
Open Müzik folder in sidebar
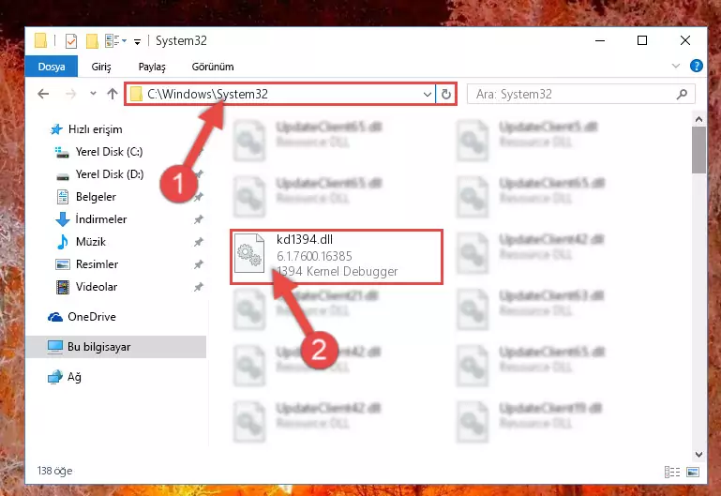coord(81,242)
